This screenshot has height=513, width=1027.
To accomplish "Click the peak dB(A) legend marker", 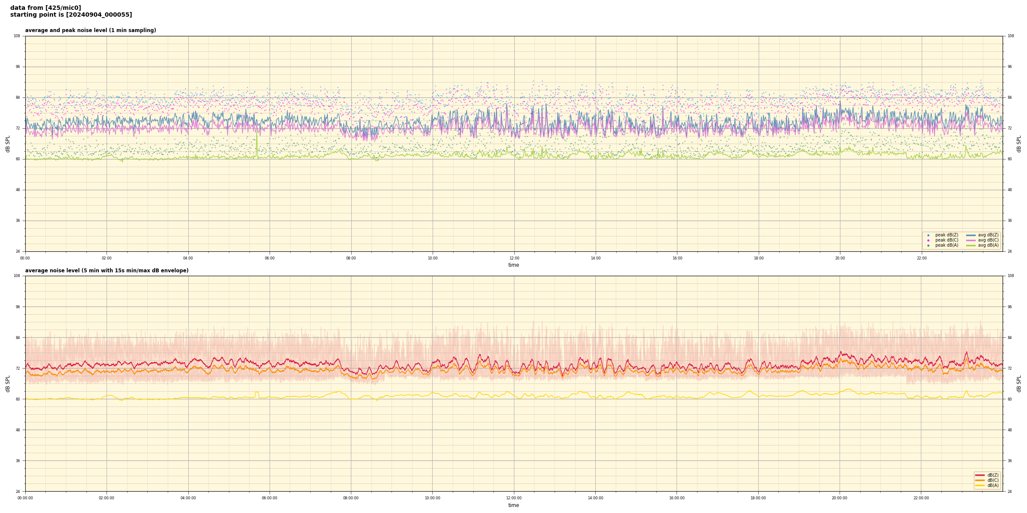I will (x=928, y=245).
